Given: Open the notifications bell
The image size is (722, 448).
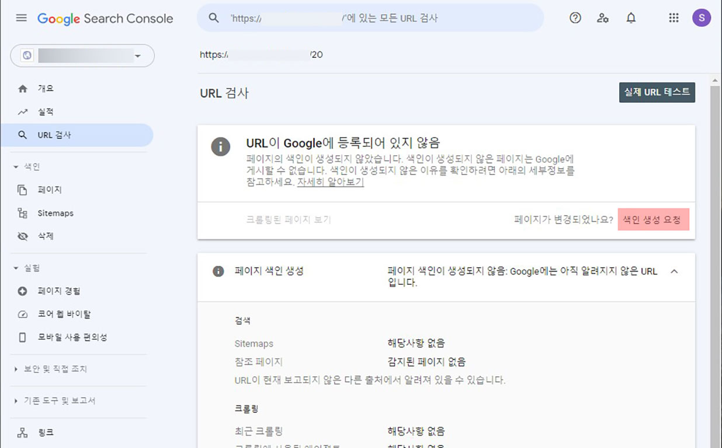Looking at the screenshot, I should coord(631,18).
